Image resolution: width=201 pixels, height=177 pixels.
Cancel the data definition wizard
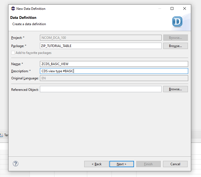(175, 164)
